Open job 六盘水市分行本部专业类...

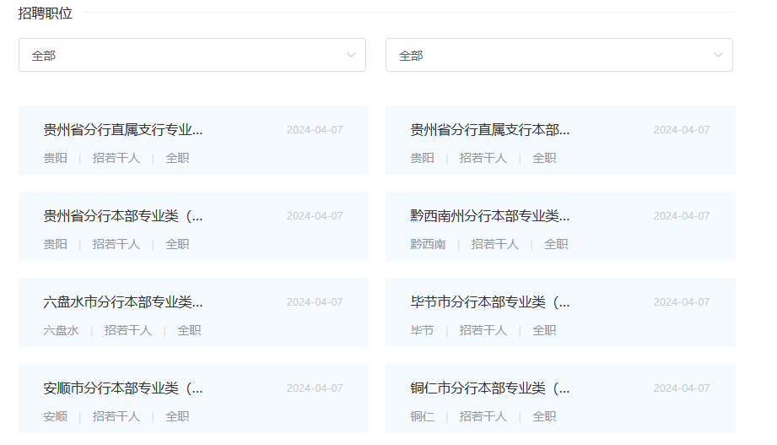[x=123, y=302]
